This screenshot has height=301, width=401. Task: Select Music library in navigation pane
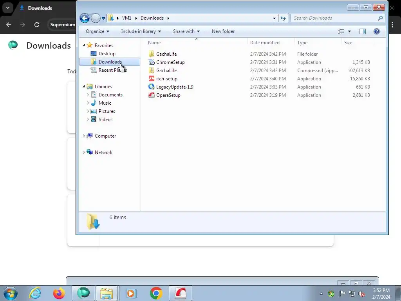(105, 103)
